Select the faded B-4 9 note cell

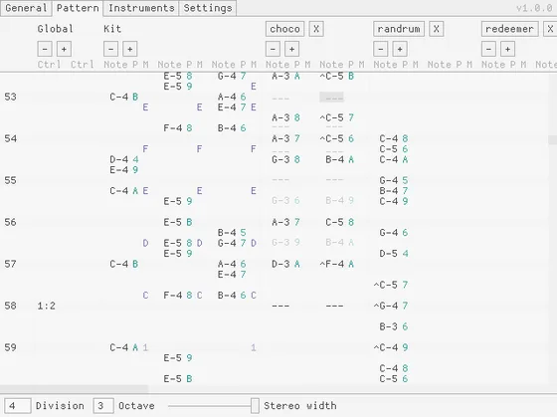(340, 201)
